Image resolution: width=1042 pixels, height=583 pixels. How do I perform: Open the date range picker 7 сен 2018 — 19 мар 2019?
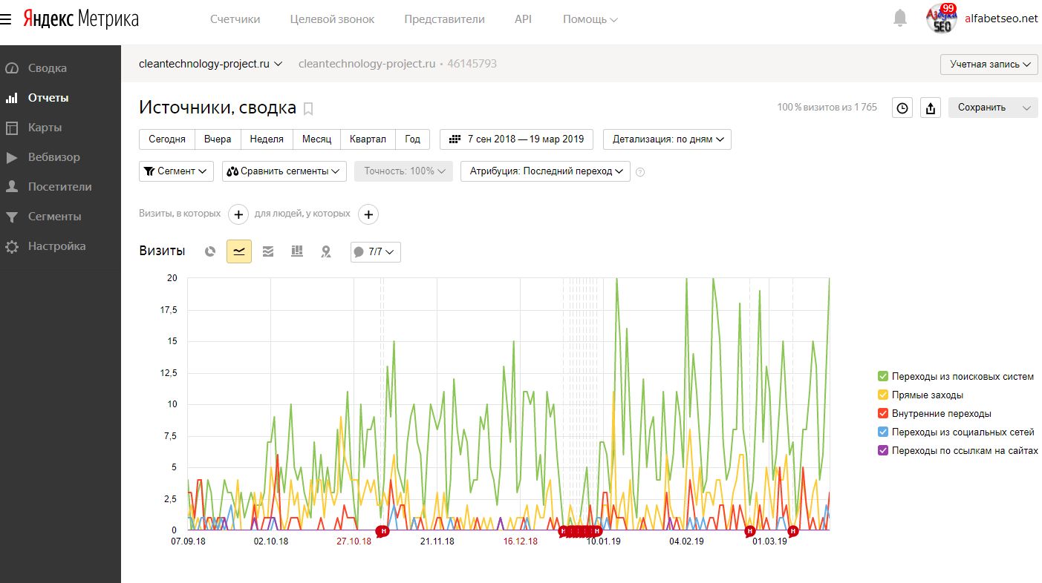pyautogui.click(x=516, y=139)
